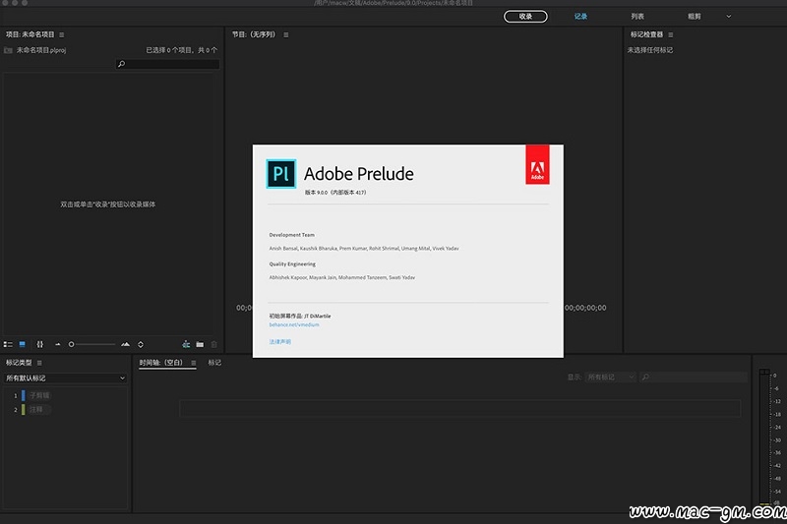Click the empty timeline track area

tap(459, 408)
